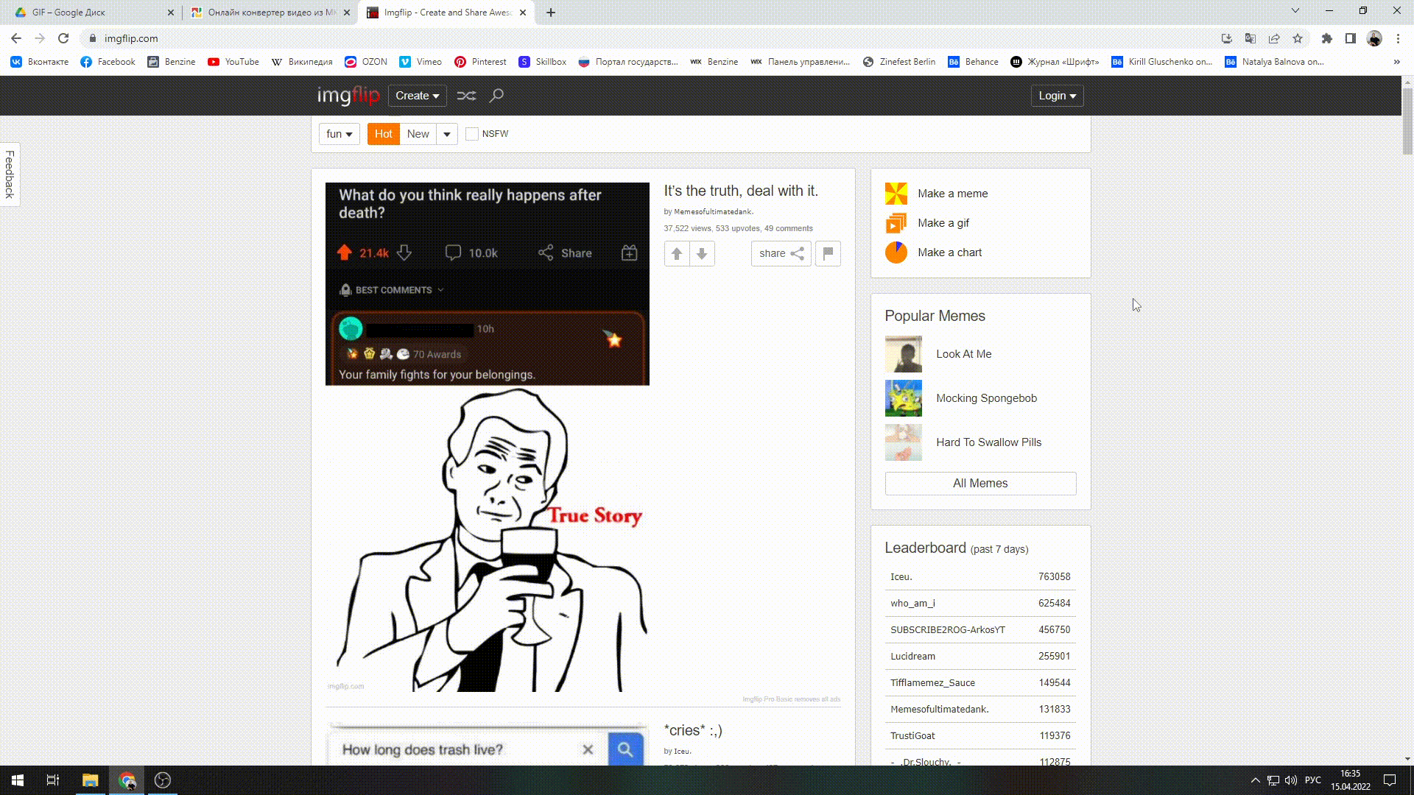Open a new browser tab

551,13
